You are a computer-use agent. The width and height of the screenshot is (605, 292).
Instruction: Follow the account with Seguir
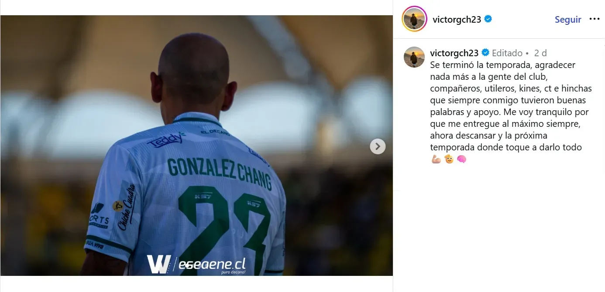(x=568, y=20)
